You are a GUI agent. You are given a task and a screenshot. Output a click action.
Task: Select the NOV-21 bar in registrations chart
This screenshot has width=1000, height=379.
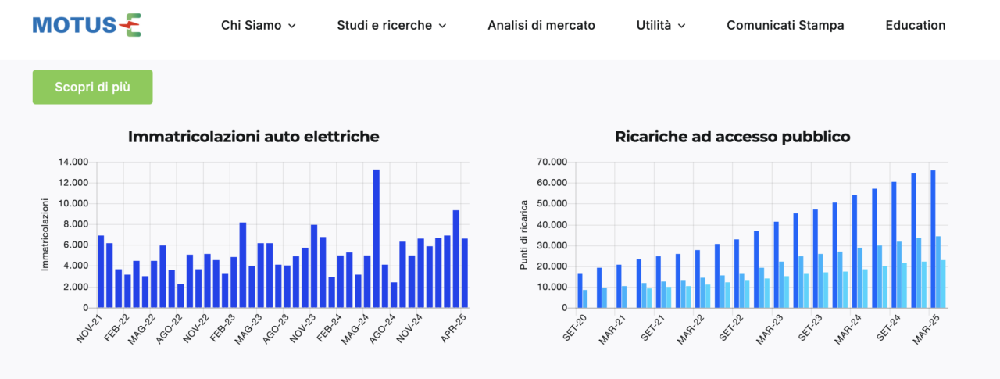pos(101,271)
